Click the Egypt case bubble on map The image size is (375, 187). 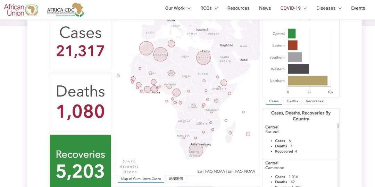pyautogui.click(x=203, y=57)
